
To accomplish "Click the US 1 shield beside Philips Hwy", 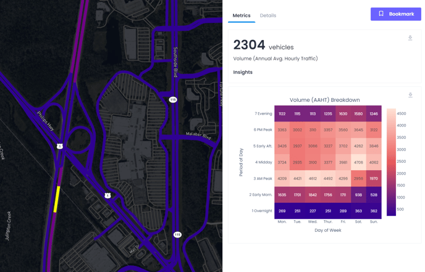I will coord(60,146).
